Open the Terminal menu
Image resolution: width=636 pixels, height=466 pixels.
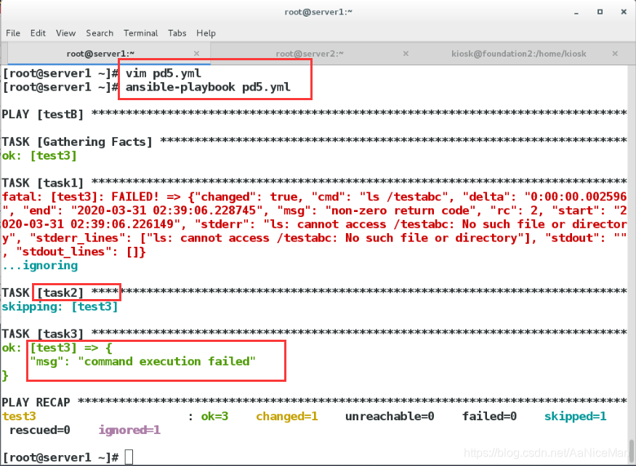pyautogui.click(x=141, y=33)
